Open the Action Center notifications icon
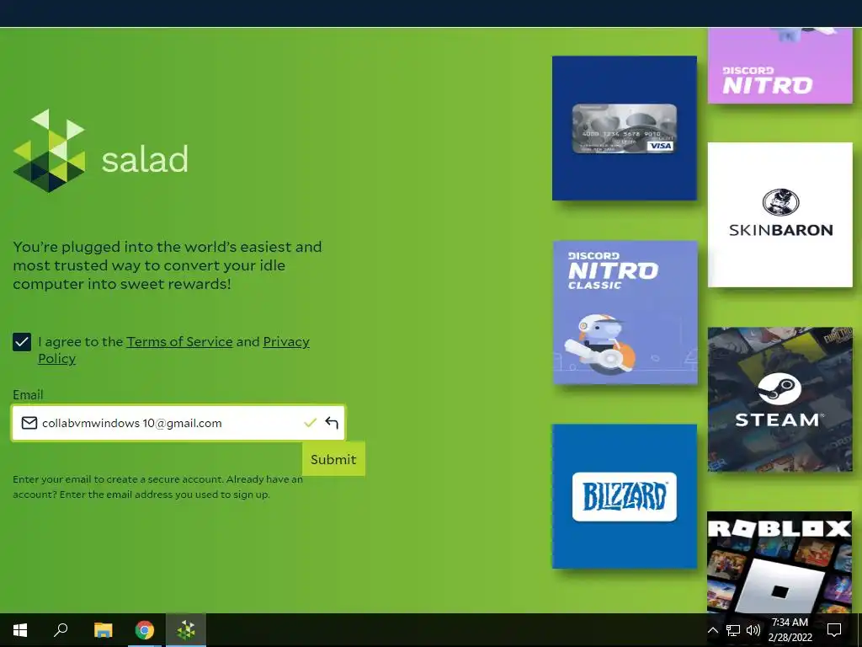 834,630
